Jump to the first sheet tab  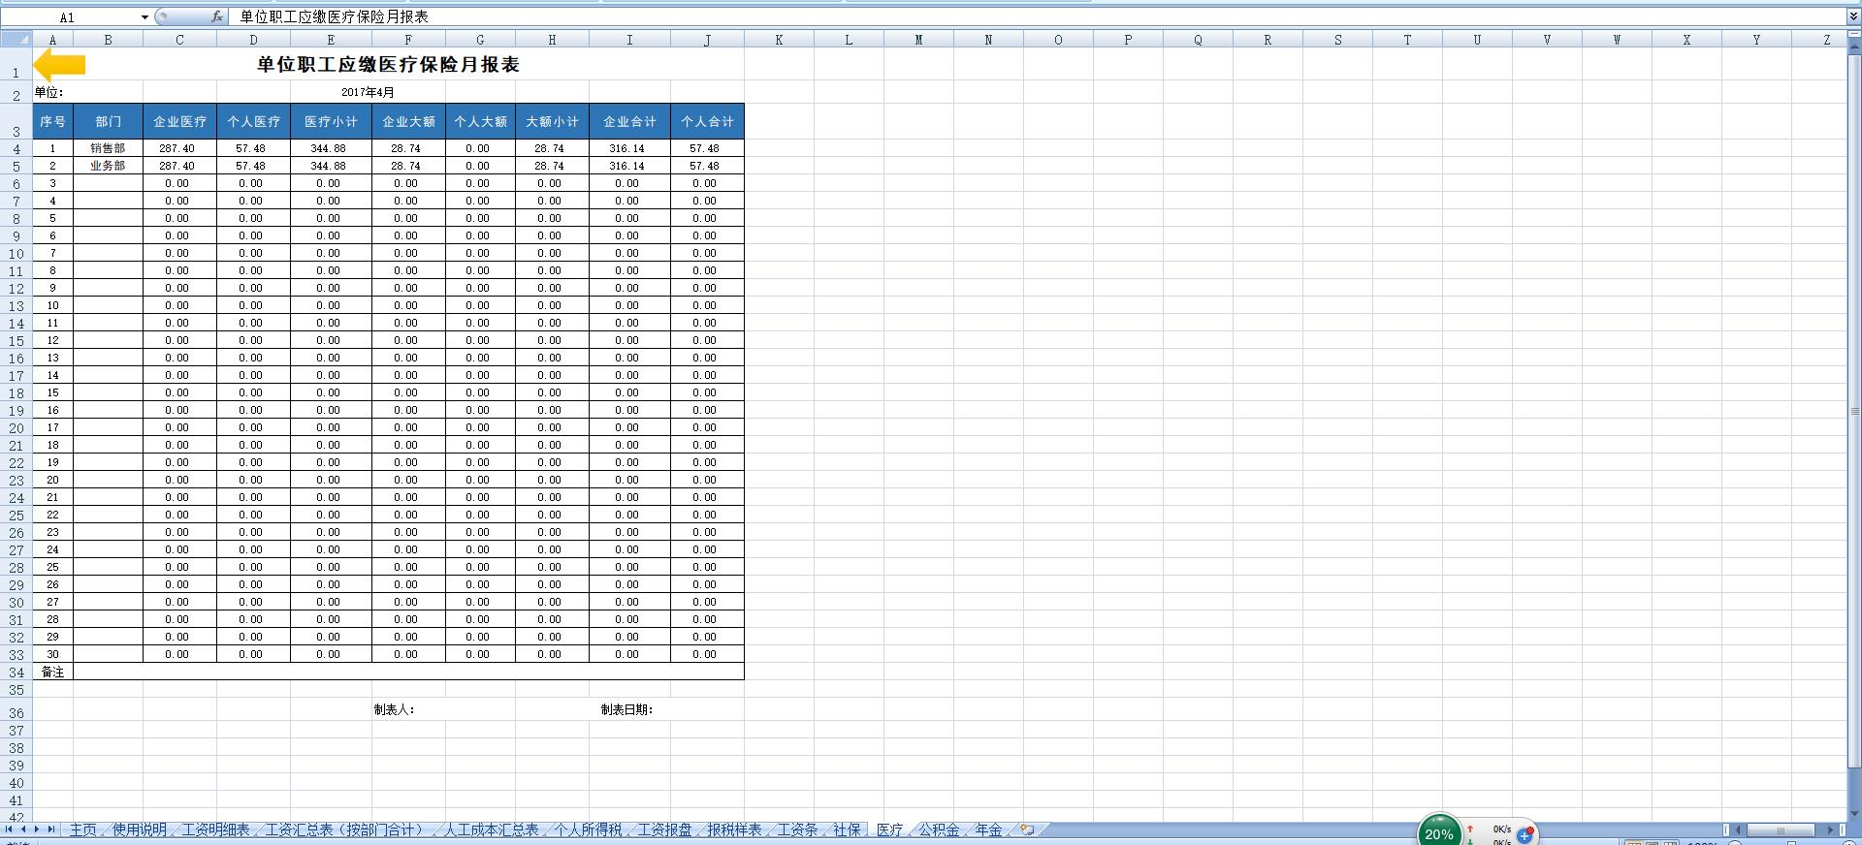9,829
